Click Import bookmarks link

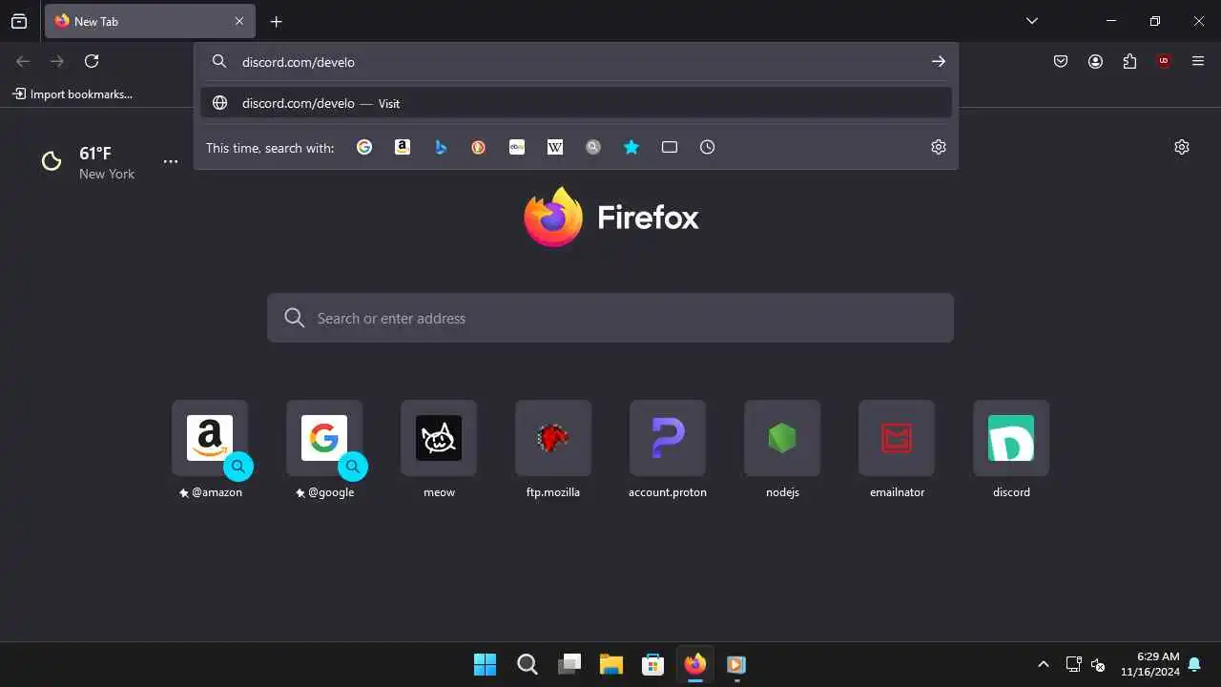pyautogui.click(x=72, y=94)
